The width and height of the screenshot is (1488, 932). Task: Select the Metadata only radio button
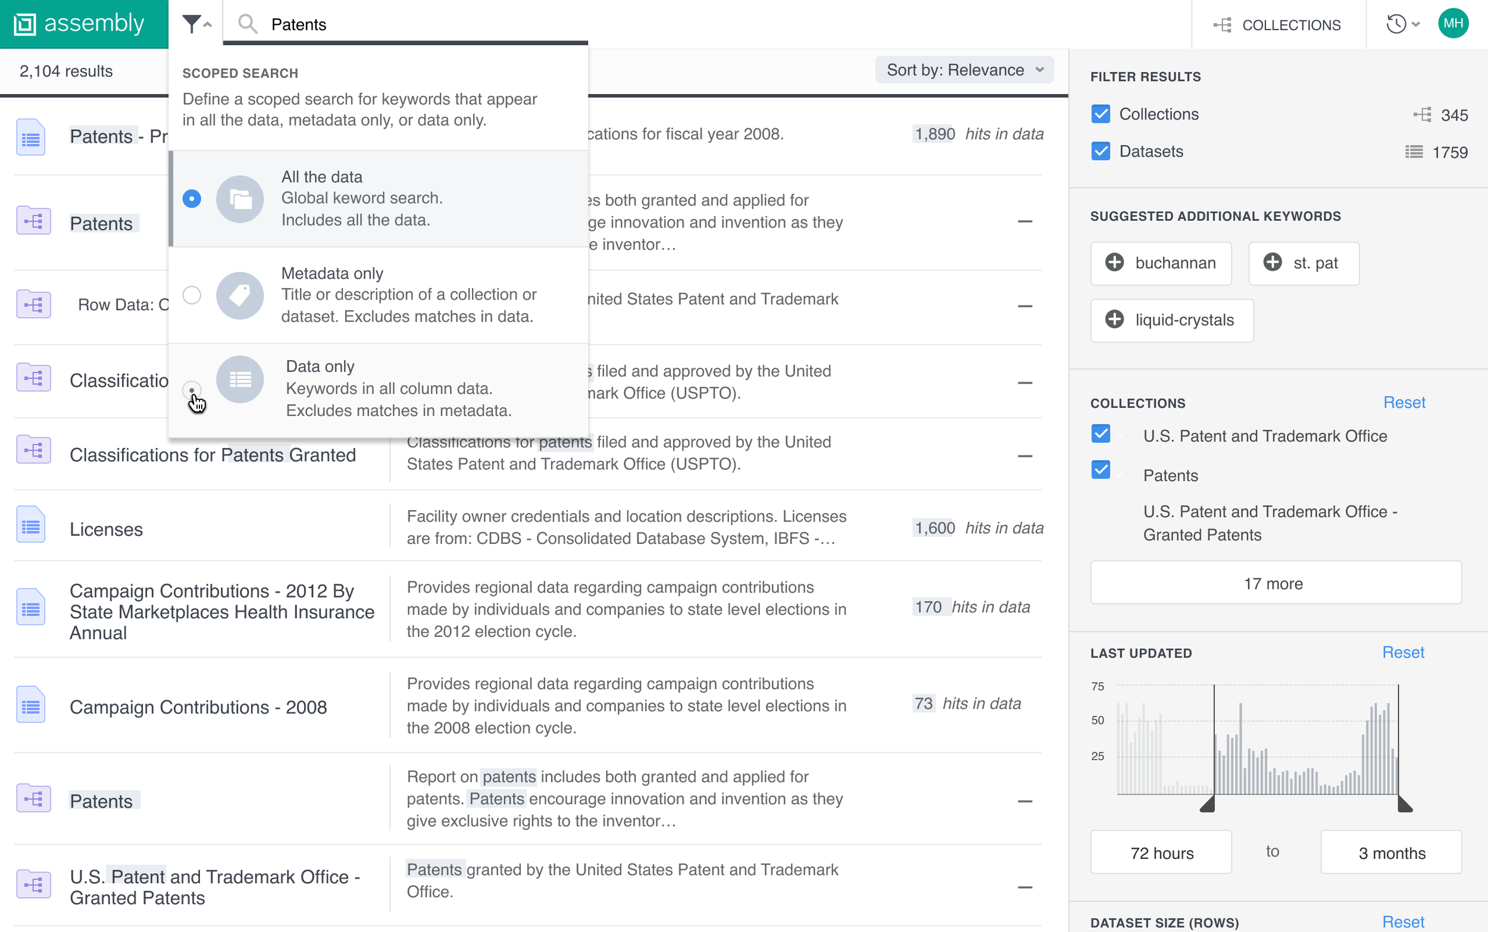point(192,295)
